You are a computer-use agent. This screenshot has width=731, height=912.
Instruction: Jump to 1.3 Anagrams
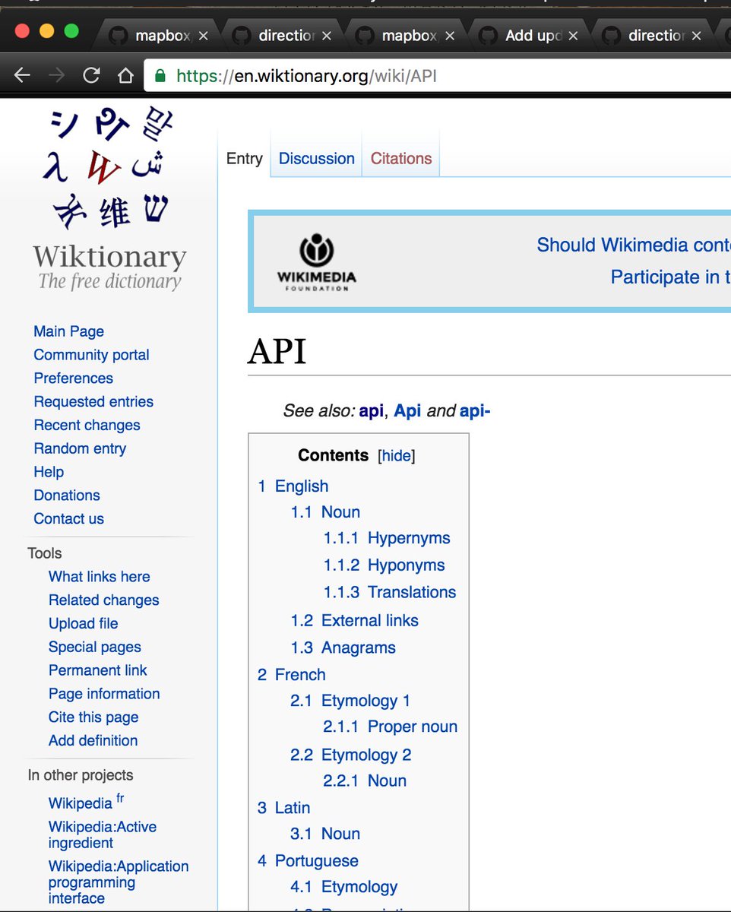pos(343,648)
